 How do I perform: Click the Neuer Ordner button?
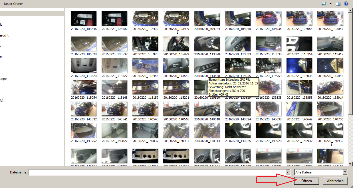pyautogui.click(x=13, y=4)
